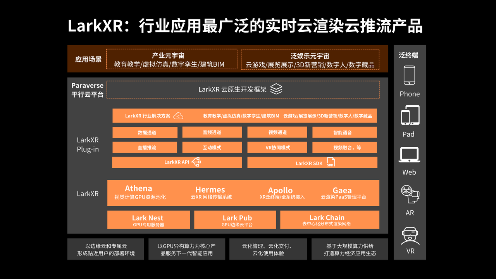Viewport: 496px width, 279px height.
Task: Select the 音频通道 block
Action: (212, 133)
